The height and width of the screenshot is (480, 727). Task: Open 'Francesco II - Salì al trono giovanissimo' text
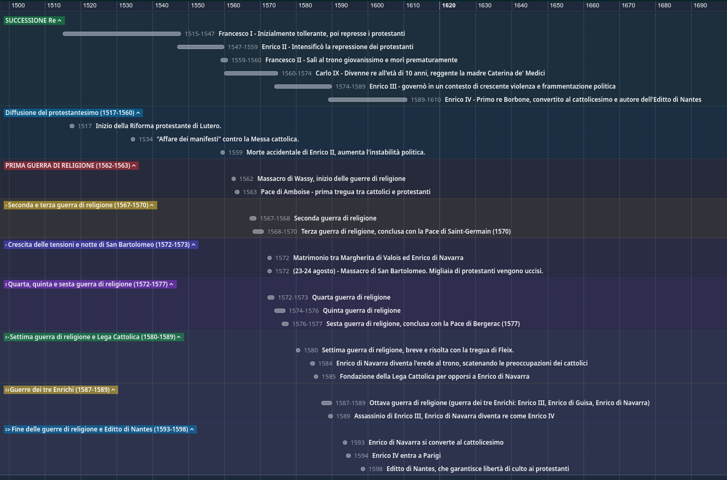click(x=361, y=60)
